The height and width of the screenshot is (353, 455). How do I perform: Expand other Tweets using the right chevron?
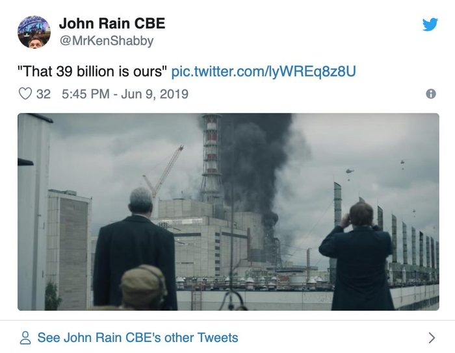pyautogui.click(x=431, y=337)
